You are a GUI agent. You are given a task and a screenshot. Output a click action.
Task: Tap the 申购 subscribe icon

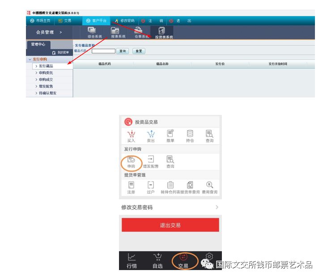point(131,162)
